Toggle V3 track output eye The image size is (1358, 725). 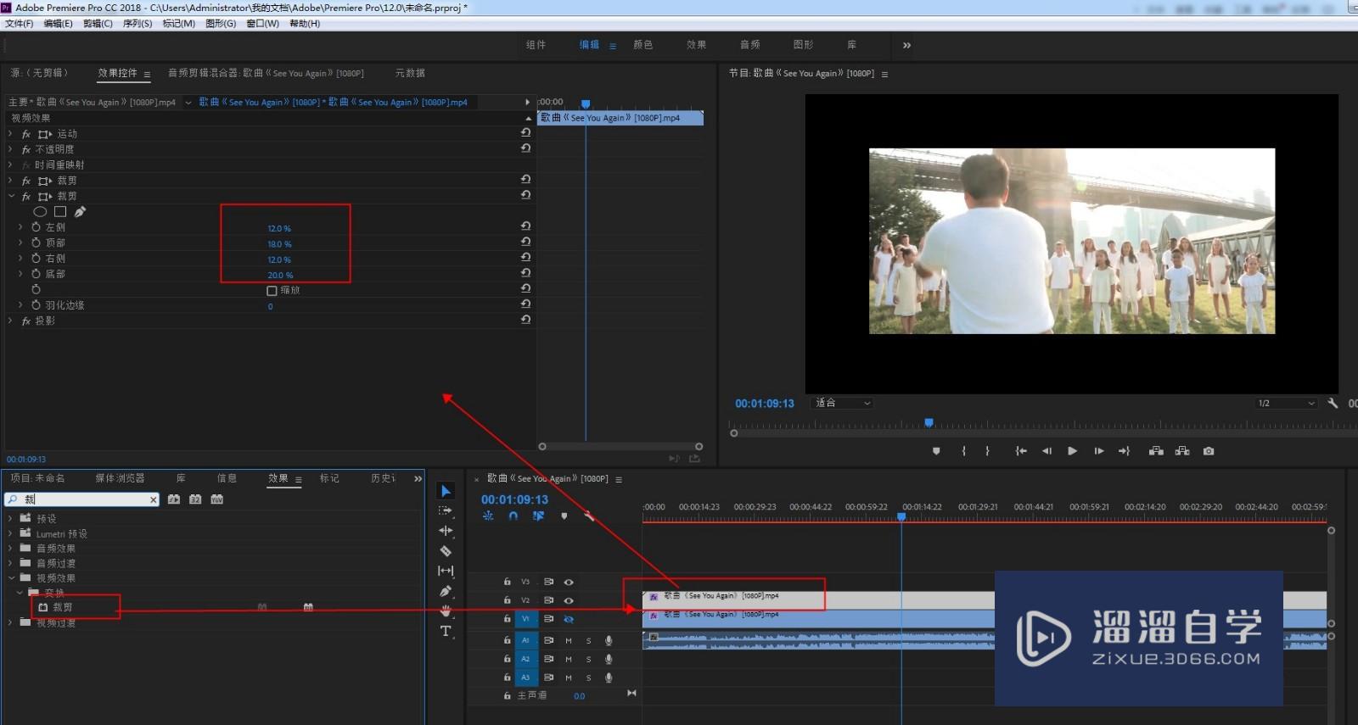(569, 582)
